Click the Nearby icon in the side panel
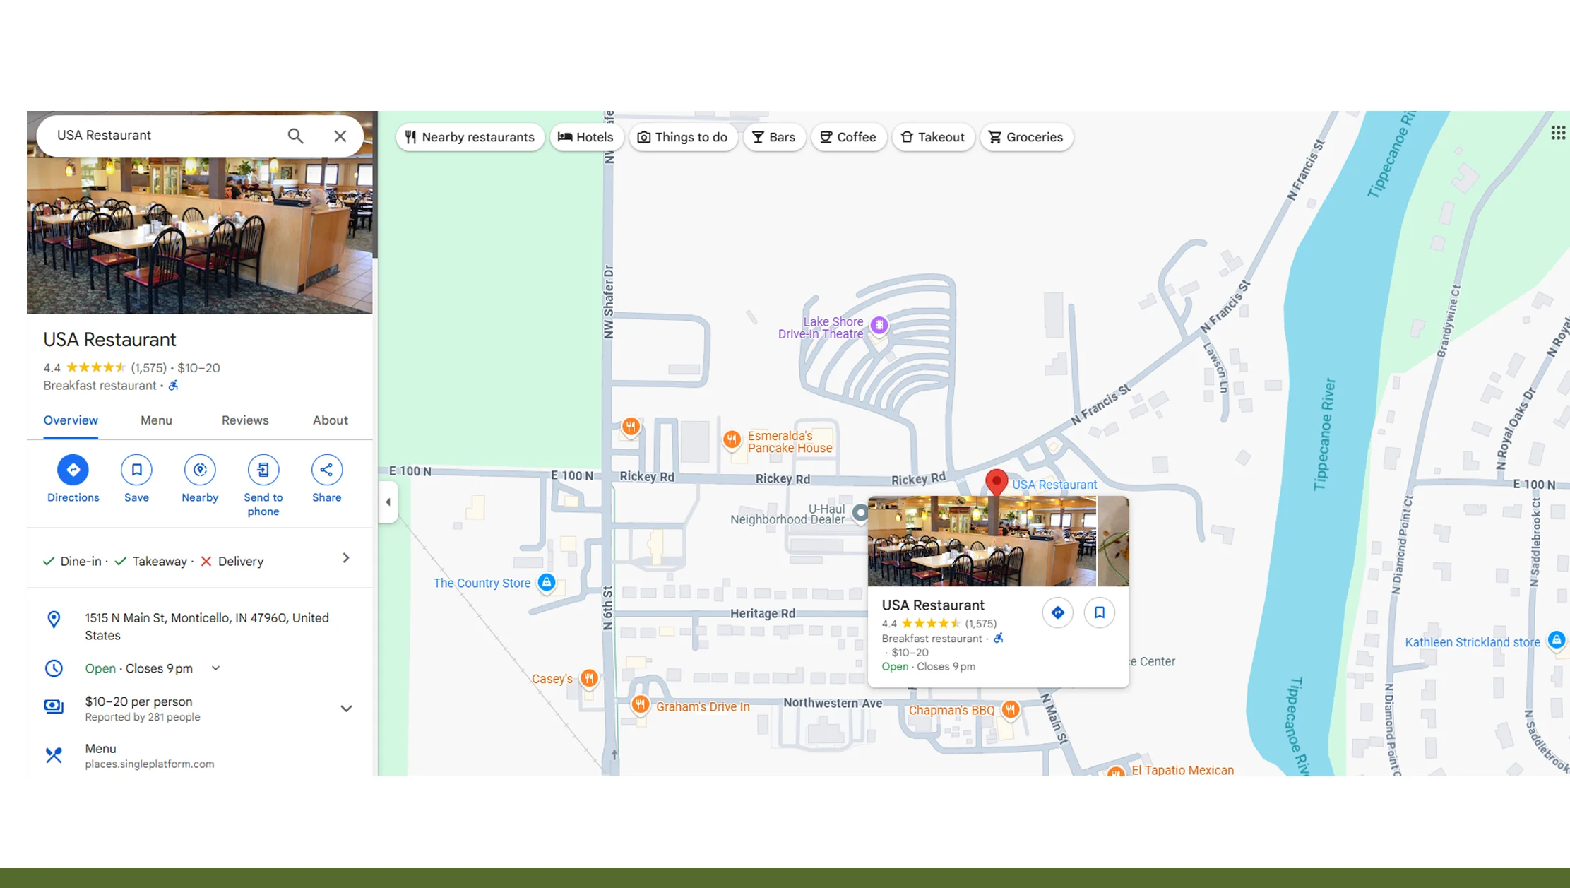The image size is (1570, 888). click(x=200, y=470)
